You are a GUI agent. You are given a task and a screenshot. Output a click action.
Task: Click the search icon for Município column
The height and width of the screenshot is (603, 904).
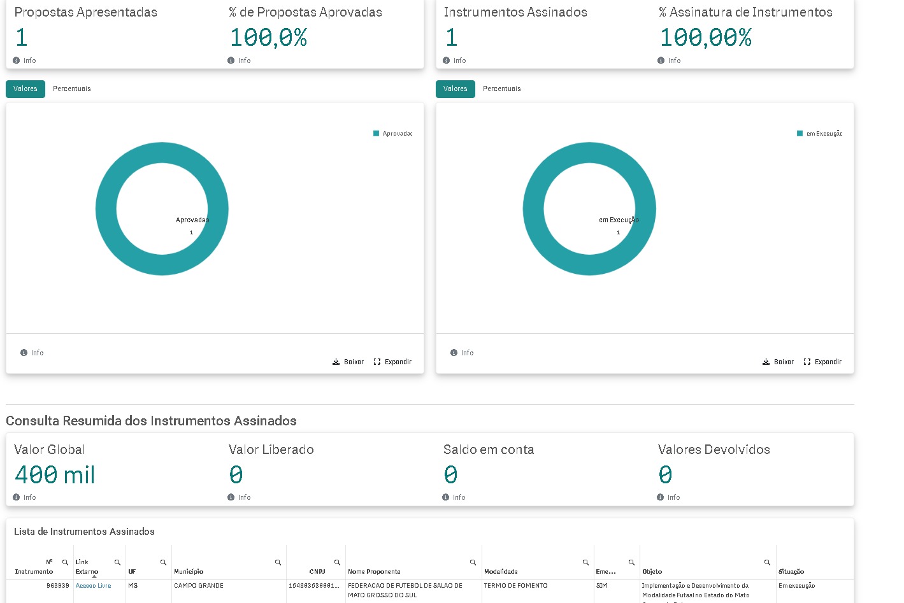(278, 562)
